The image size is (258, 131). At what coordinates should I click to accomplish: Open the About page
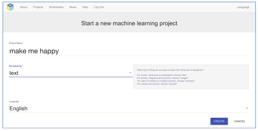click(x=24, y=7)
